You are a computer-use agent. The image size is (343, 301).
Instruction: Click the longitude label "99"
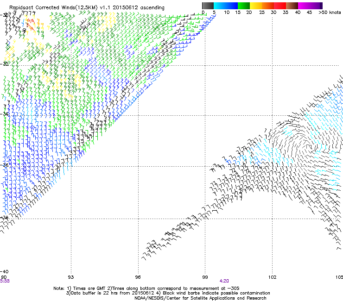pos(205,277)
